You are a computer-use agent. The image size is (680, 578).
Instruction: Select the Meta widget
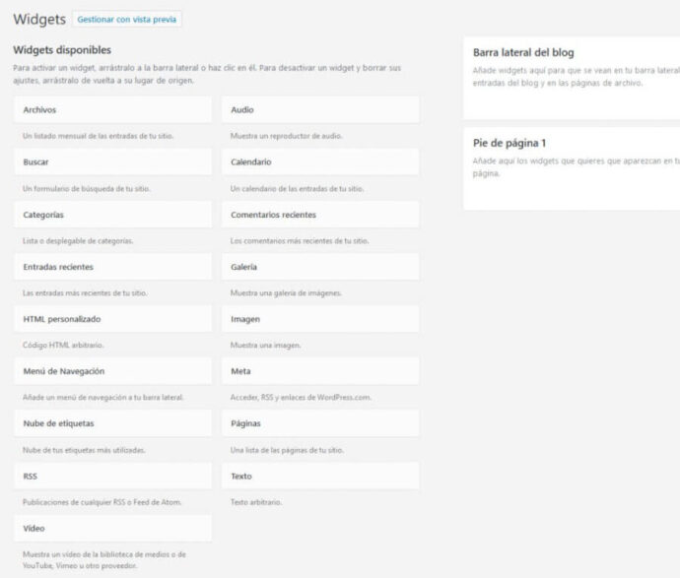(x=320, y=371)
